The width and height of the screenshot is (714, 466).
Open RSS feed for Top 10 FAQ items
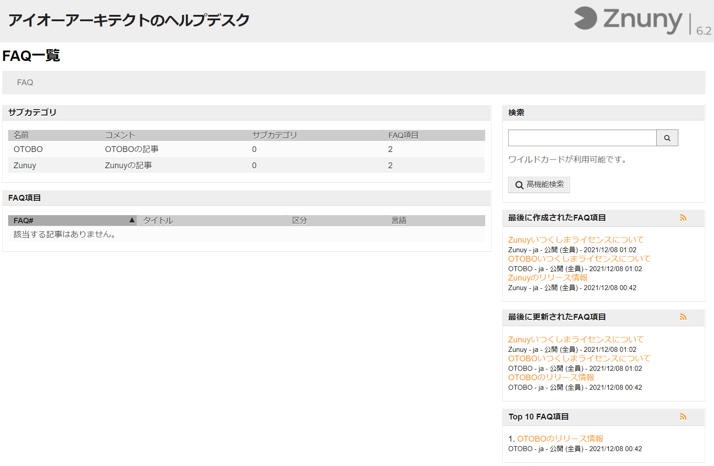click(683, 417)
